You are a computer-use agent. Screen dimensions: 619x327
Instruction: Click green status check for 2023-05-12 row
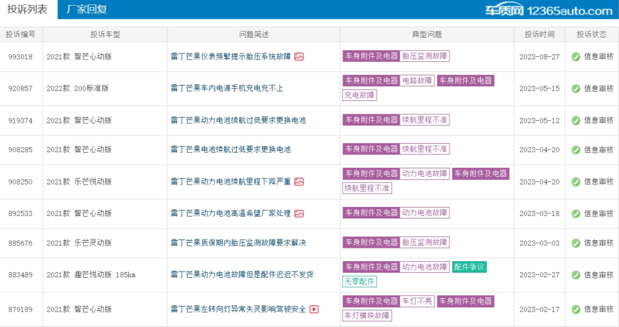[576, 121]
